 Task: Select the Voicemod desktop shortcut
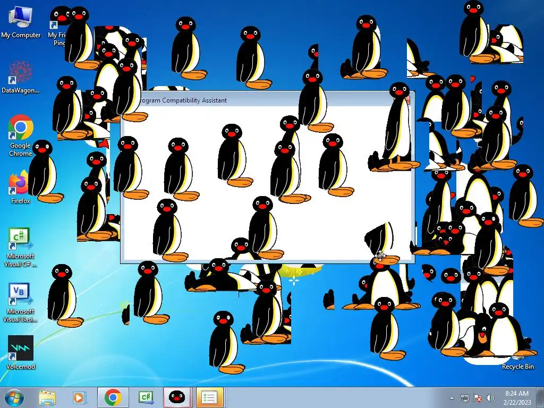coord(21,353)
